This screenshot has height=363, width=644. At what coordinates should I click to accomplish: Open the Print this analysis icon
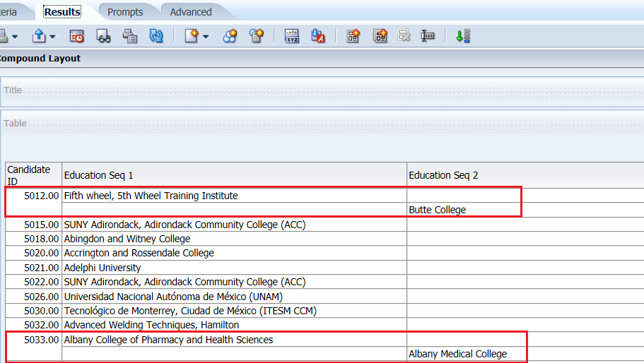pos(4,36)
